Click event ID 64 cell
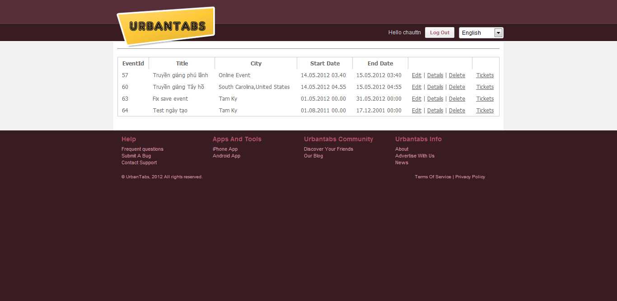Image resolution: width=617 pixels, height=301 pixels. coord(125,111)
